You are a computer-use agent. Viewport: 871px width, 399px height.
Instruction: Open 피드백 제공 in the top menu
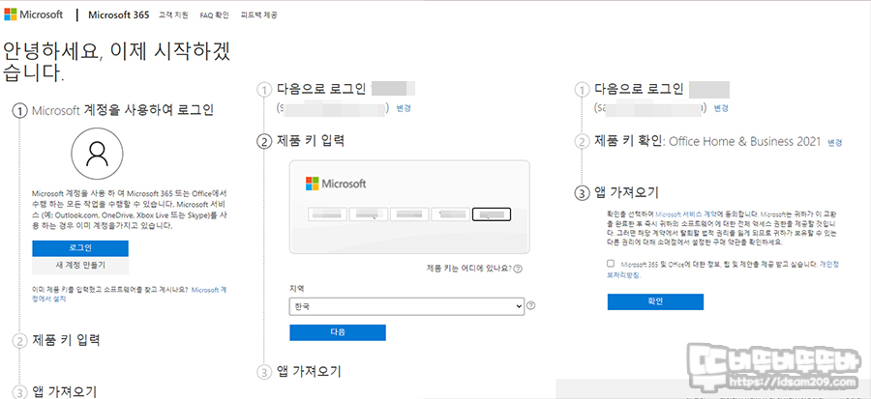tap(258, 15)
